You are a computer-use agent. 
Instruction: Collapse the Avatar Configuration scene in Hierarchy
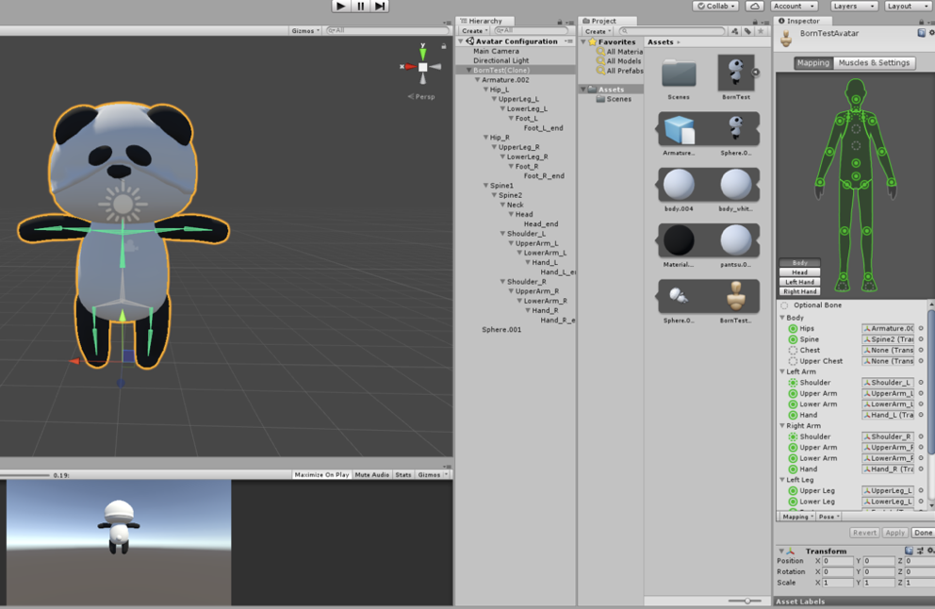pyautogui.click(x=461, y=41)
